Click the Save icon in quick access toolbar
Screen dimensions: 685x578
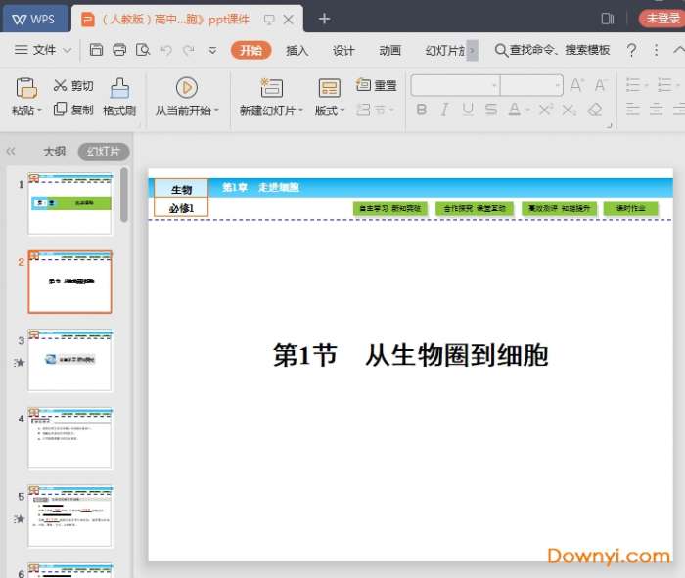[x=96, y=50]
